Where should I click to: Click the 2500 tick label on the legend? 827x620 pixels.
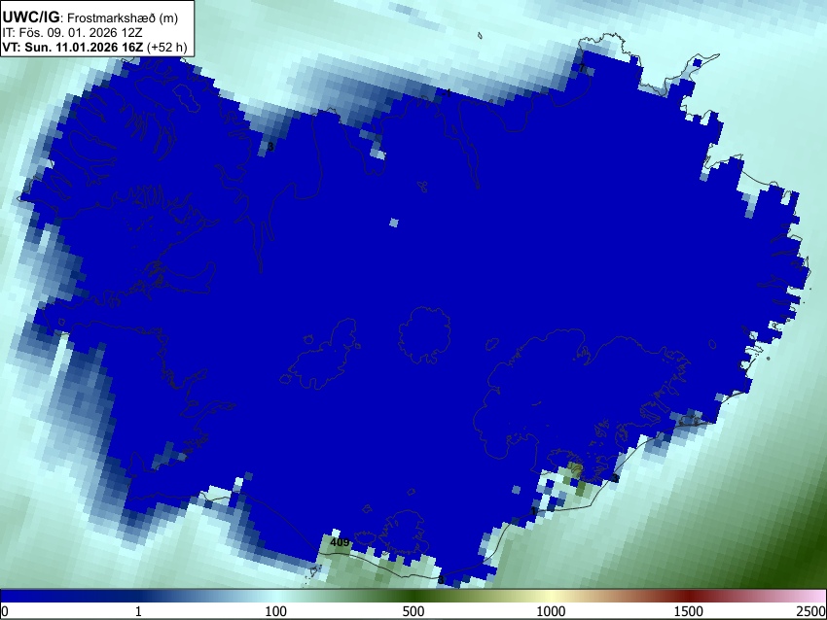pyautogui.click(x=812, y=611)
